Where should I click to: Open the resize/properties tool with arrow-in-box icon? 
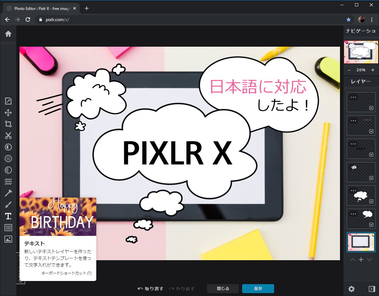pos(8,101)
